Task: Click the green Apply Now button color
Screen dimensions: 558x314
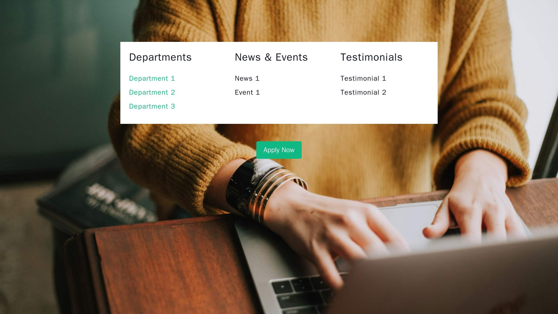Action: point(279,149)
